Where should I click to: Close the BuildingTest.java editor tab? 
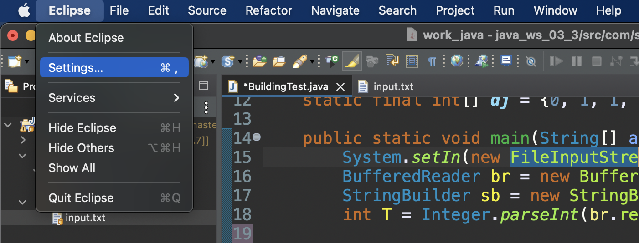(340, 87)
